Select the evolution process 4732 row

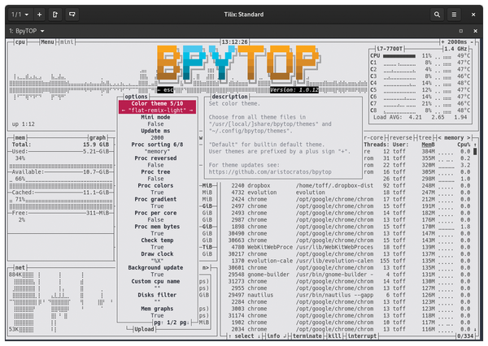[347, 192]
